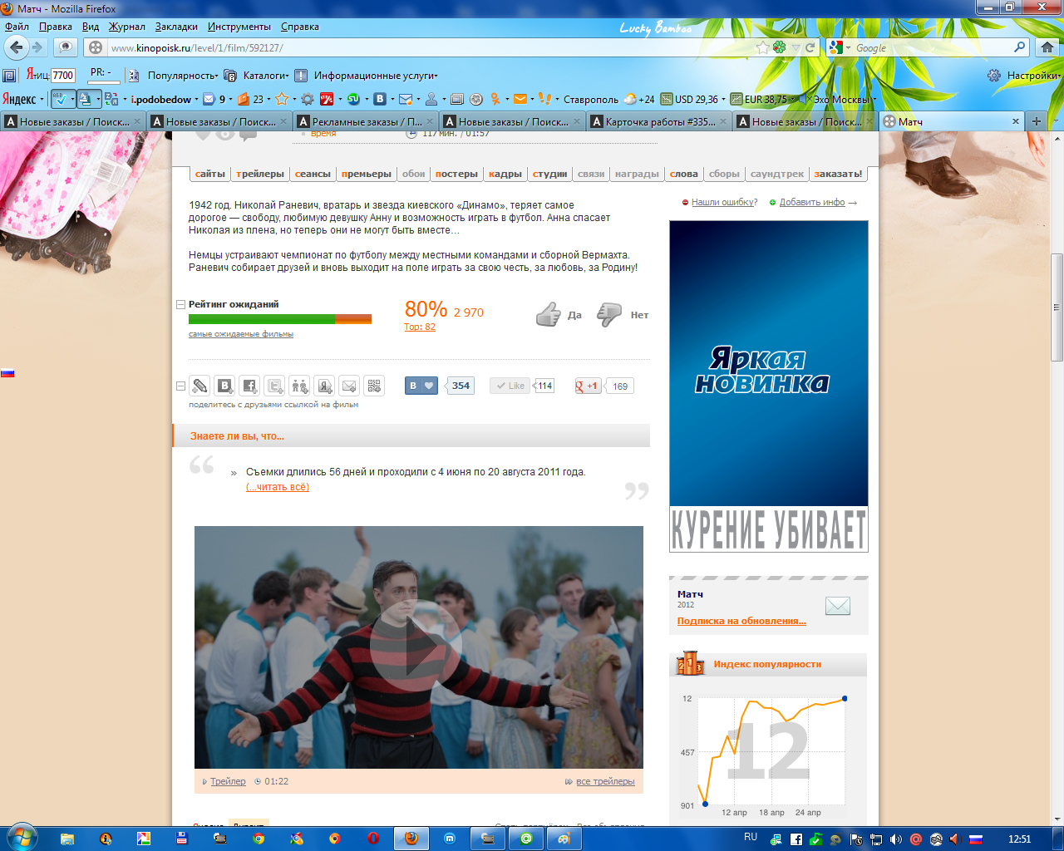The width and height of the screenshot is (1064, 851).
Task: Open i.podobedow account dropdown
Action: (165, 99)
